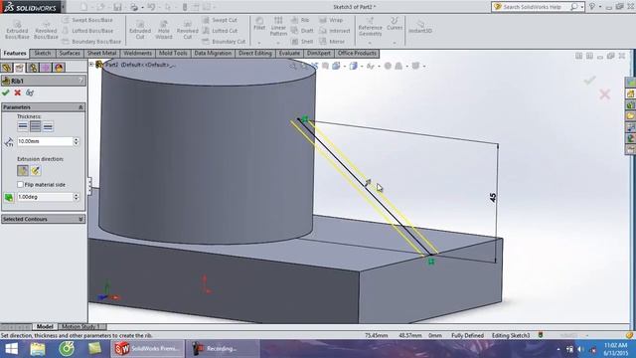Click the Instant3D tool

point(420,27)
